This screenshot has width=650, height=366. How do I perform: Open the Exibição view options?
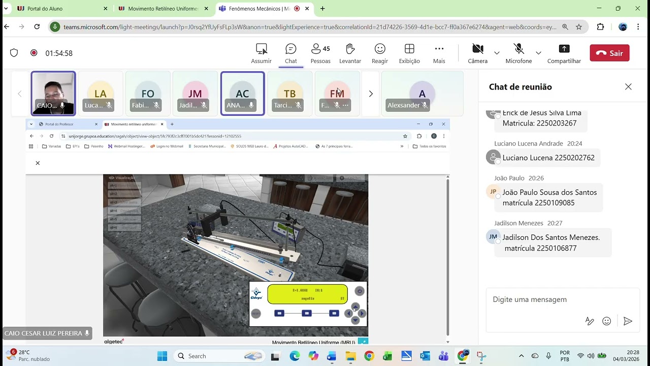coord(409,53)
